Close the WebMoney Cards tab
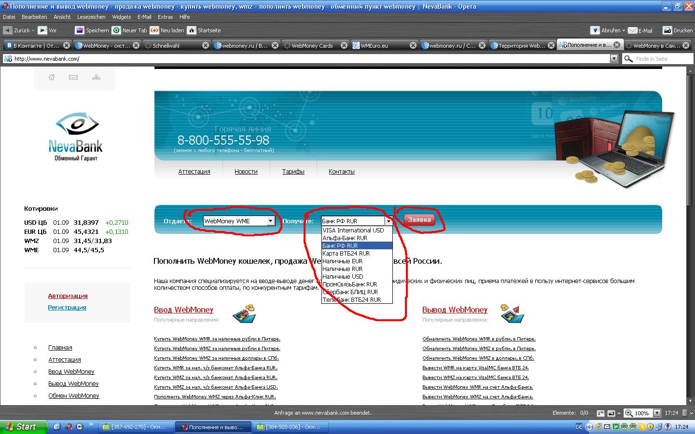This screenshot has width=695, height=434. click(x=344, y=45)
